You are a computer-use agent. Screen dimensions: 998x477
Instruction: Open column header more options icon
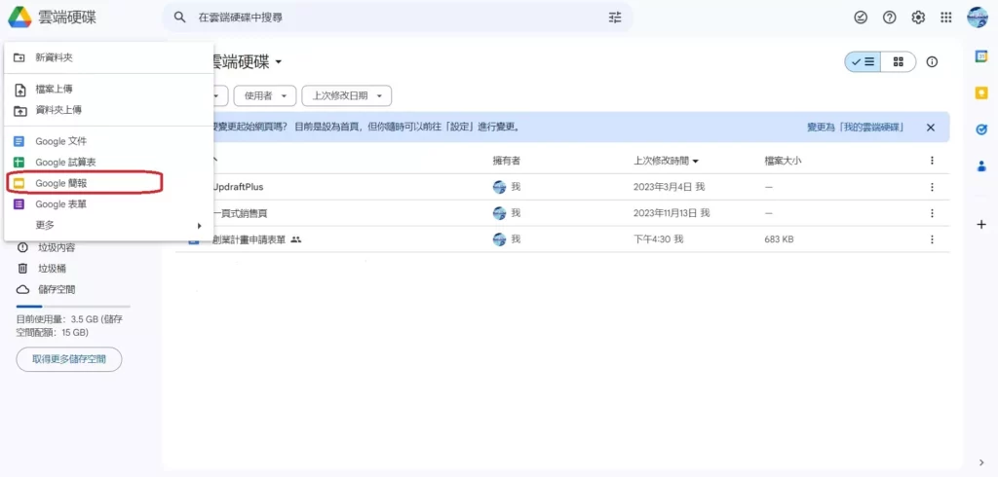pos(932,161)
